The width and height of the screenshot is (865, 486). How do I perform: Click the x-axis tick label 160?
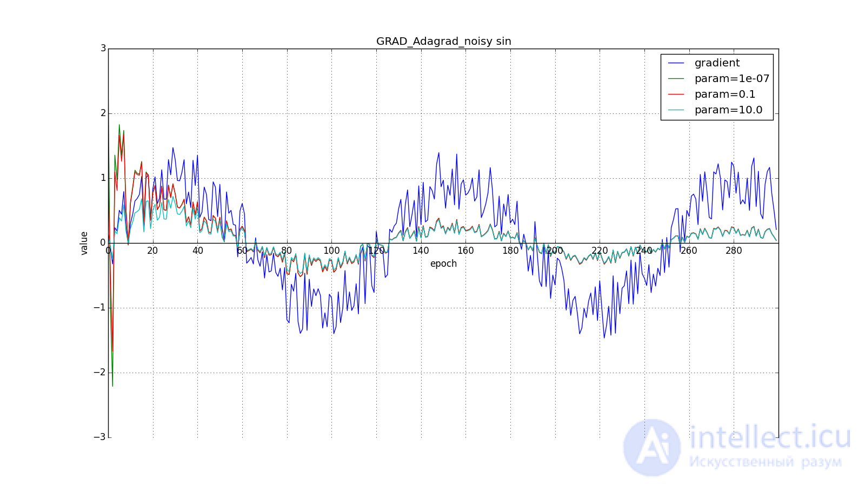click(x=466, y=251)
